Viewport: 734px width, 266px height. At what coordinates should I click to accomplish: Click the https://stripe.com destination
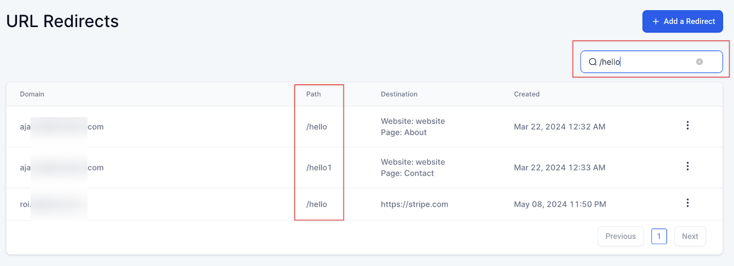tap(414, 205)
